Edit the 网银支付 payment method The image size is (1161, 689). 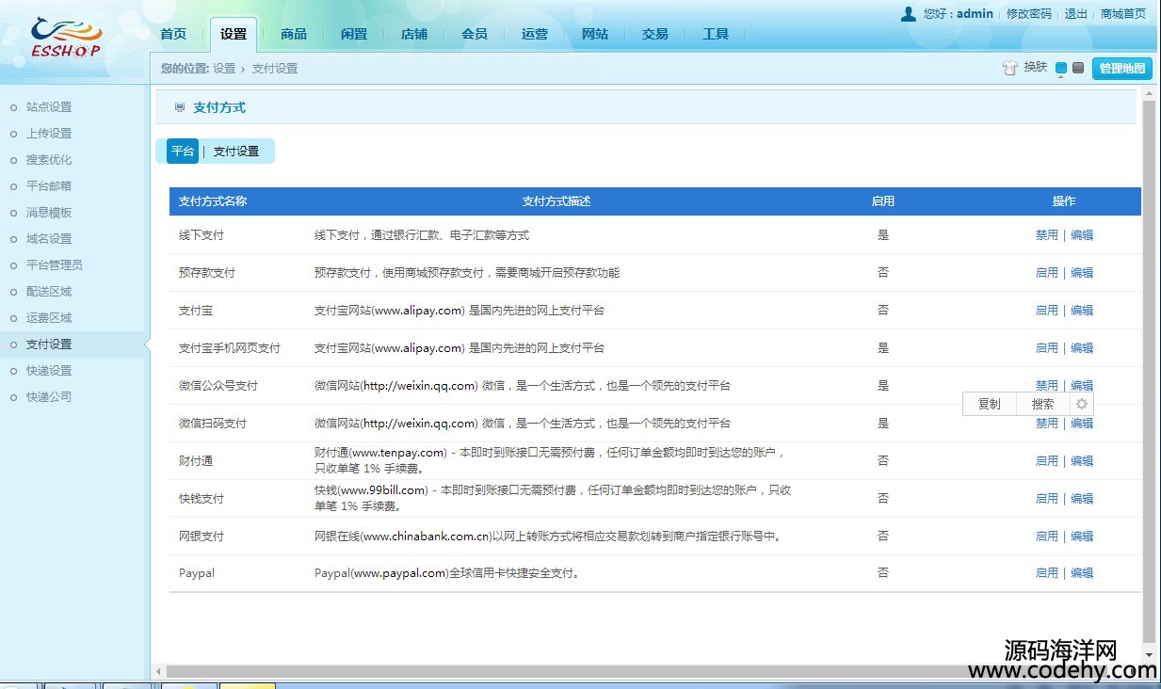click(1082, 537)
